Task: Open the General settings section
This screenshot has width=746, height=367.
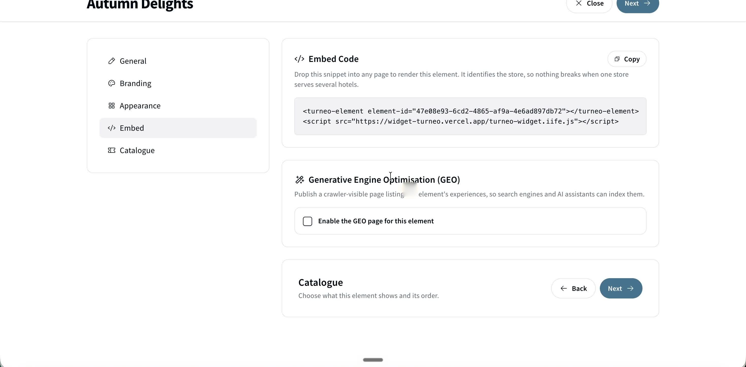Action: coord(178,61)
